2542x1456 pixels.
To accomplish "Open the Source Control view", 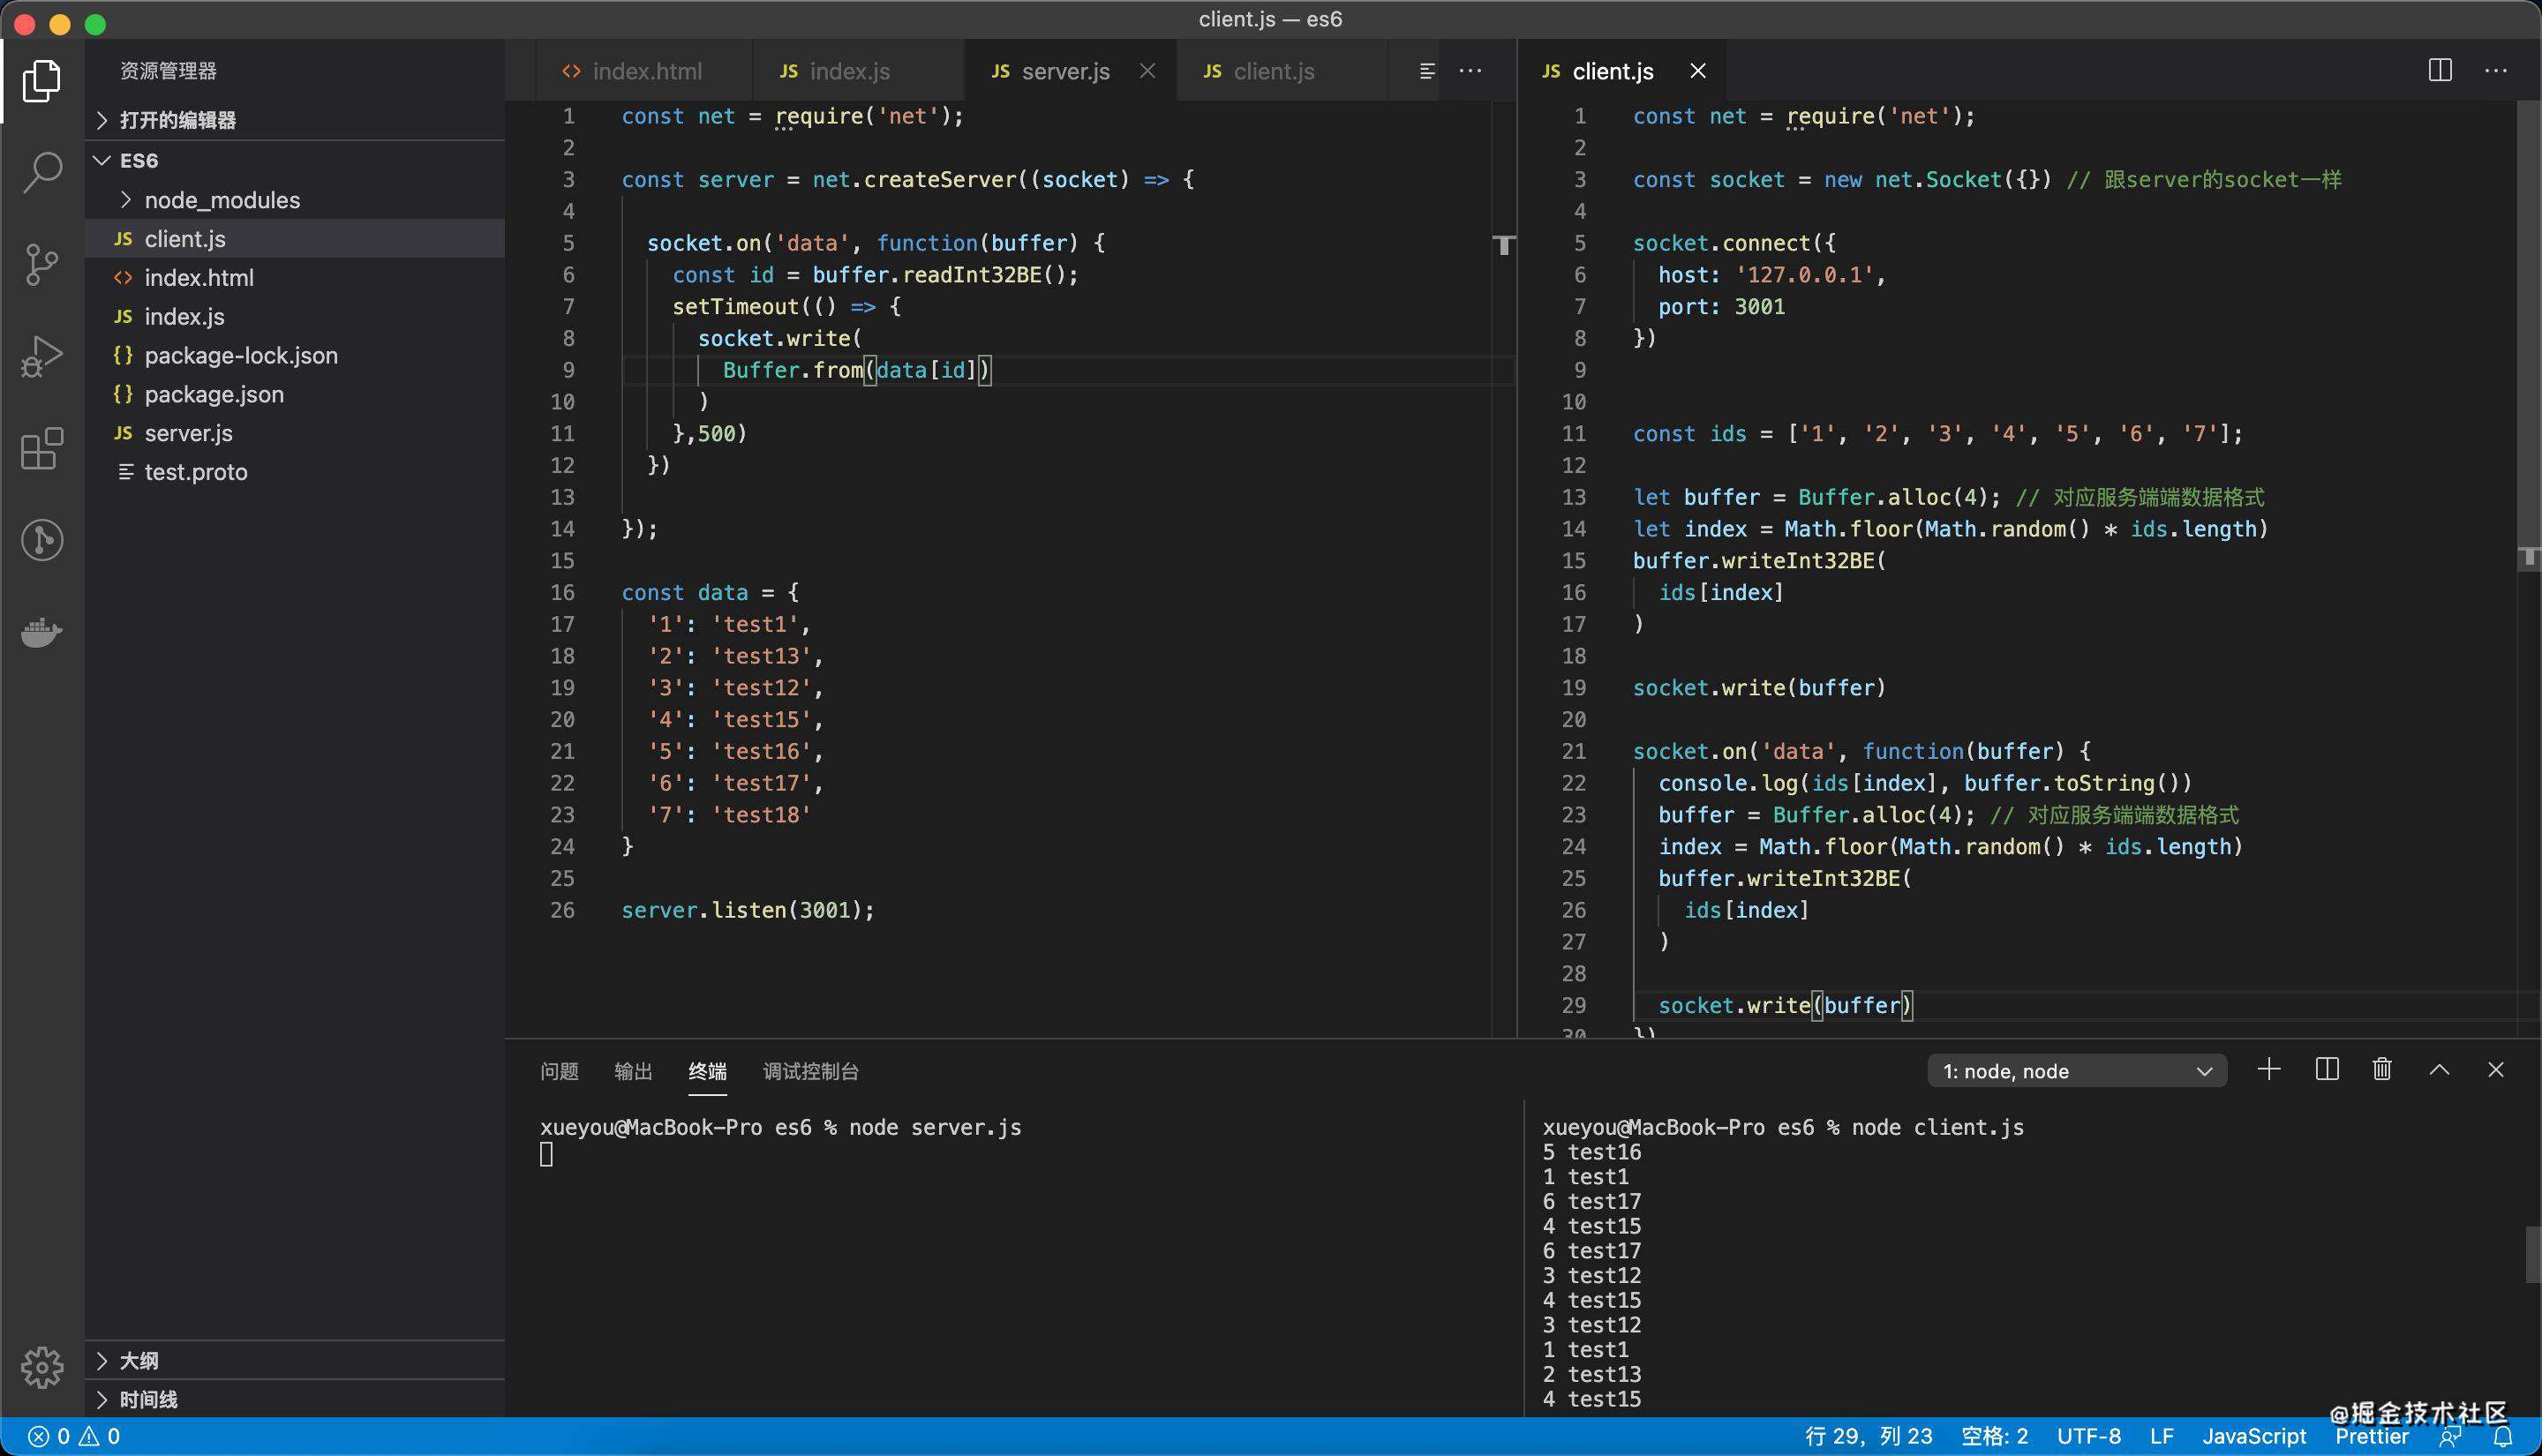I will pos(41,264).
